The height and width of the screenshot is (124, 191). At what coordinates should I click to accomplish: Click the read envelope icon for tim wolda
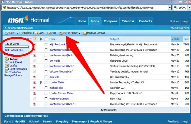[x=35, y=61]
